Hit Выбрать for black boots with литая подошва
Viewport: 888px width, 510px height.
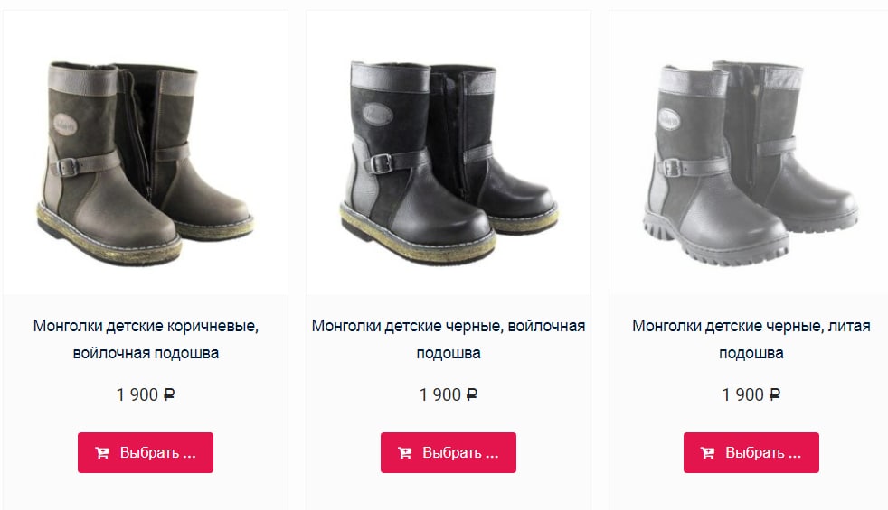[751, 452]
